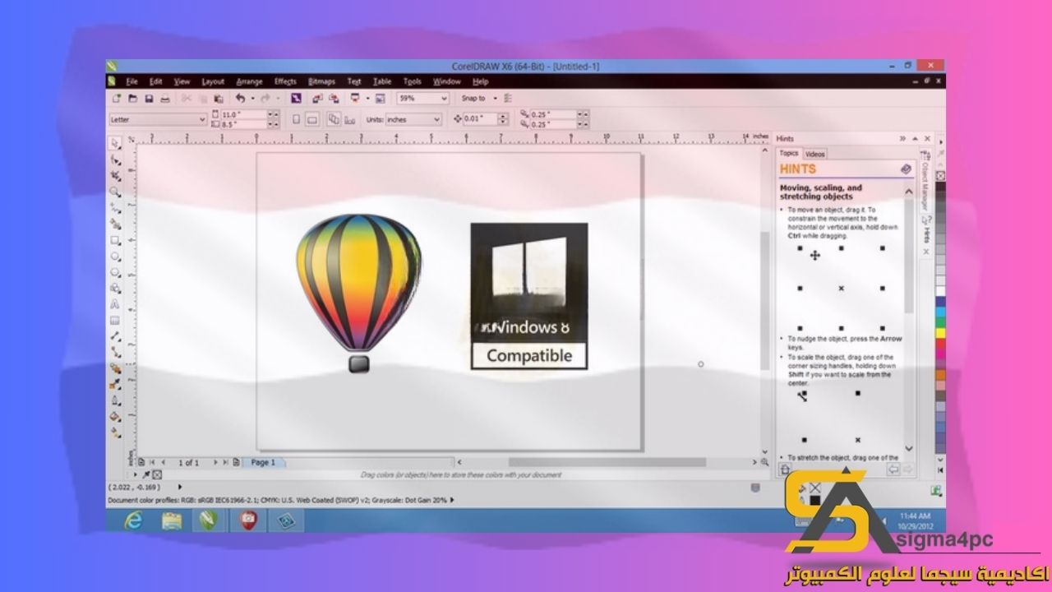Click the Options icon in toolbar

pyautogui.click(x=508, y=98)
